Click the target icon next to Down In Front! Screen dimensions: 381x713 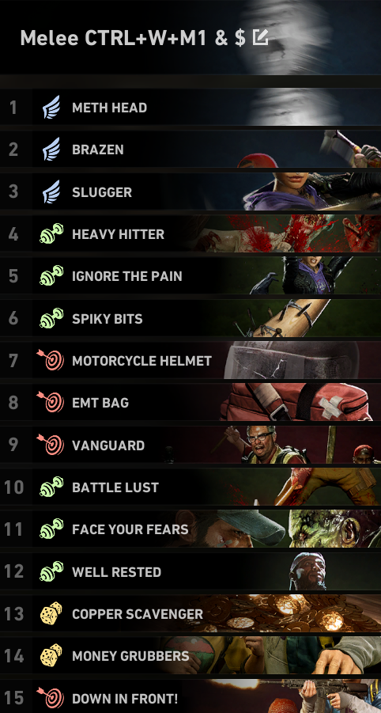click(x=51, y=697)
